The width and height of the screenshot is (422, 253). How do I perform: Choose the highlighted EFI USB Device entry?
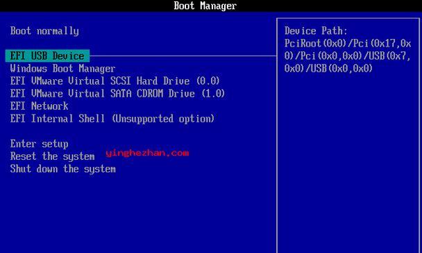point(47,56)
